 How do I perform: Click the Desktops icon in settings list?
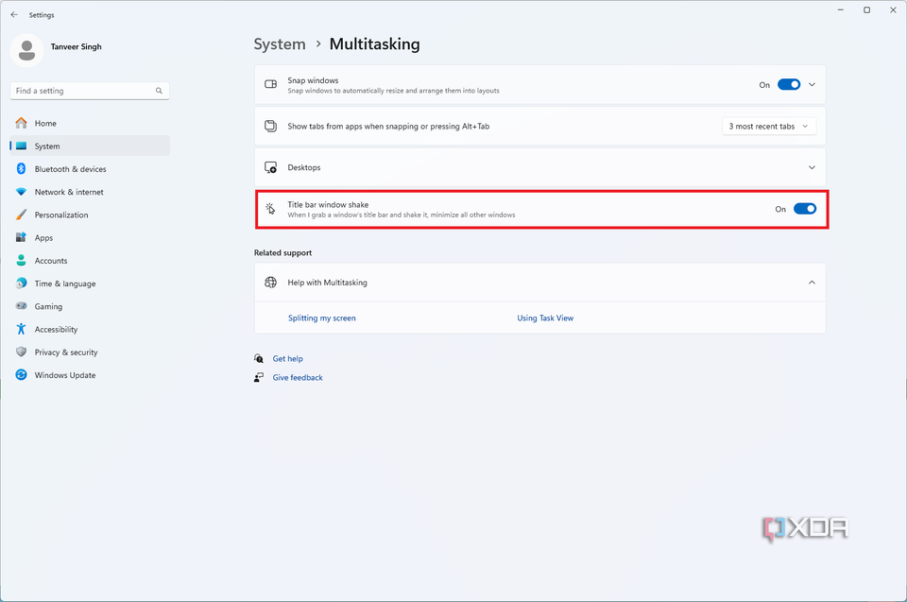[x=271, y=167]
